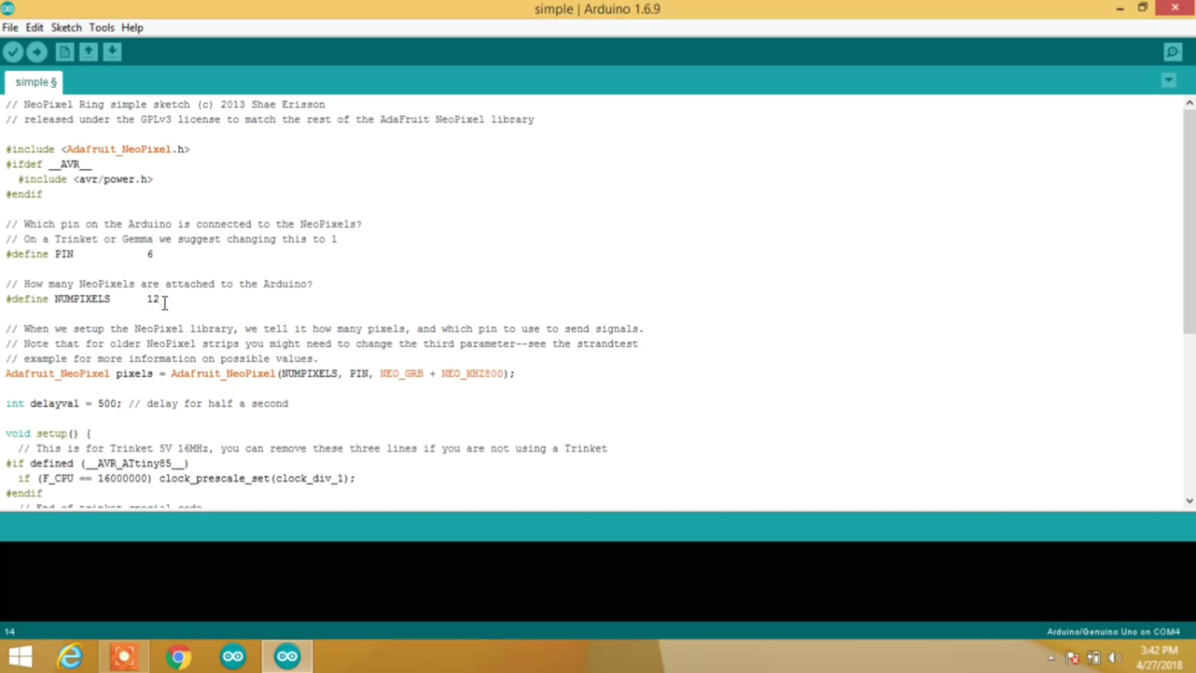Launch Google Chrome from the taskbar
1196x673 pixels.
click(x=178, y=656)
